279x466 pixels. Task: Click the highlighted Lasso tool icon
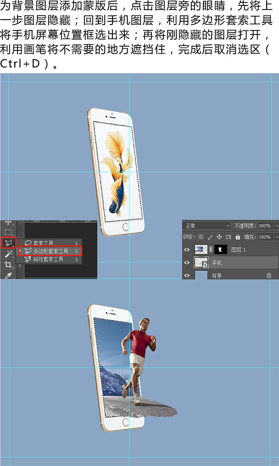point(8,243)
